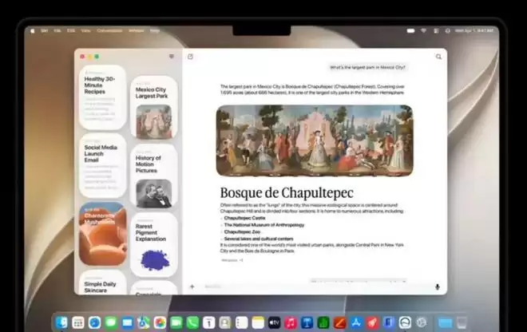The height and width of the screenshot is (332, 527).
Task: Open Reminders from the dock
Action: (x=242, y=323)
